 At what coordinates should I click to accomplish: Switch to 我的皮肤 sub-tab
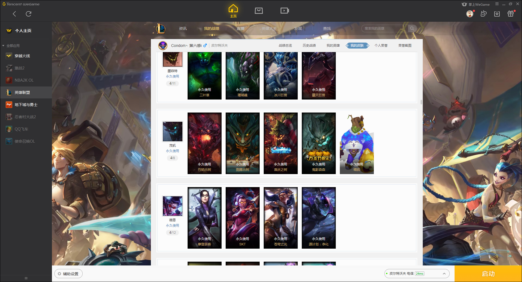click(x=357, y=46)
